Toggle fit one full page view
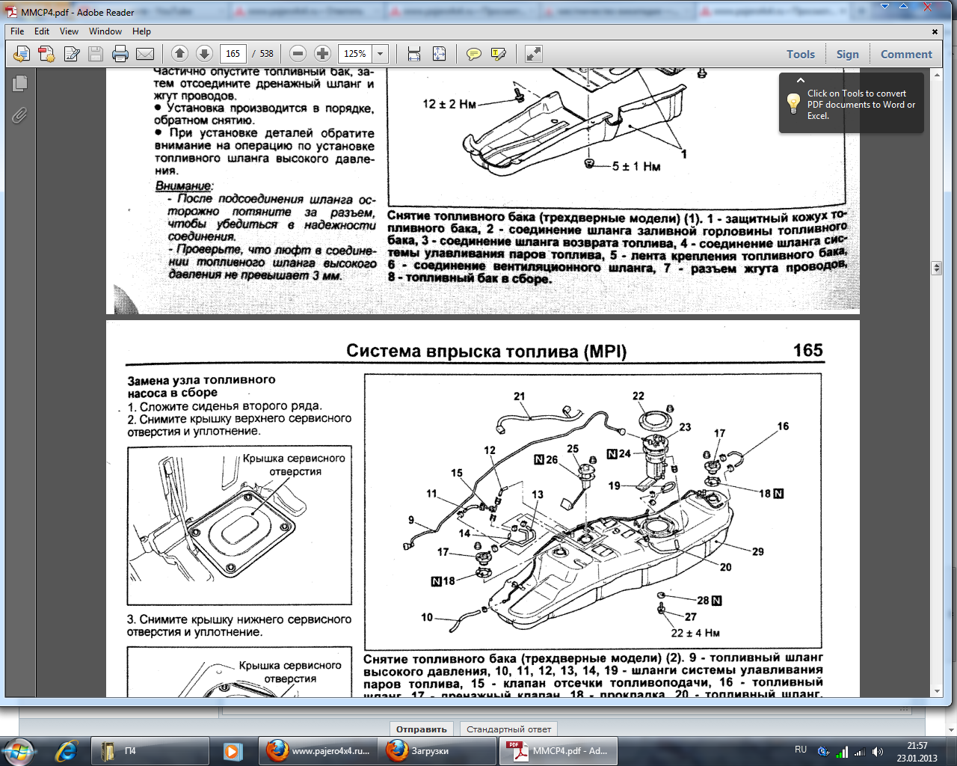957x766 pixels. click(x=439, y=54)
